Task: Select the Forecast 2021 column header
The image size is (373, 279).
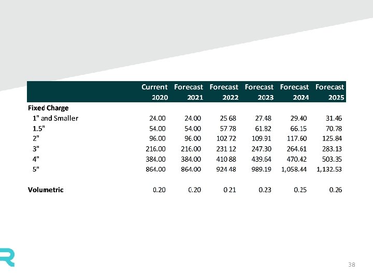Action: pyautogui.click(x=189, y=92)
